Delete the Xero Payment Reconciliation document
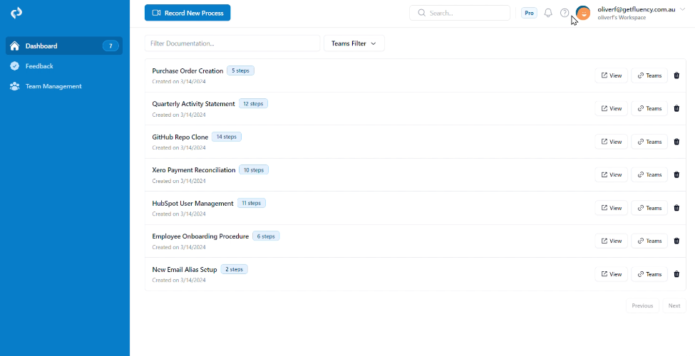Screen dimensions: 695x356 pos(676,174)
